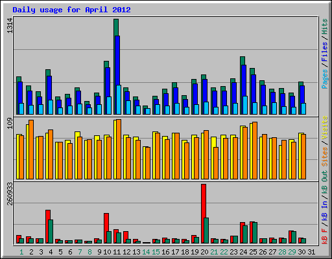
Task: Click the blue files bar for day 11
Action: pos(117,60)
